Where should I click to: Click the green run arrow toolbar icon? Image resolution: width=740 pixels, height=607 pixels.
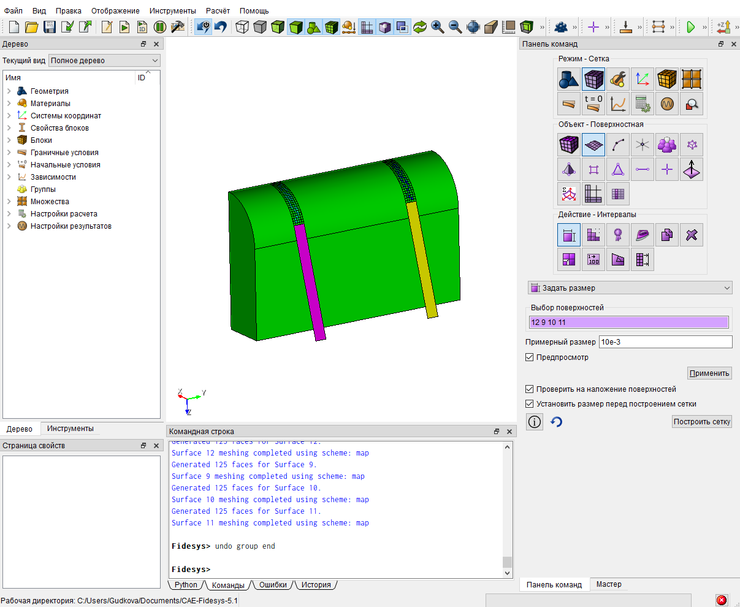coord(691,27)
